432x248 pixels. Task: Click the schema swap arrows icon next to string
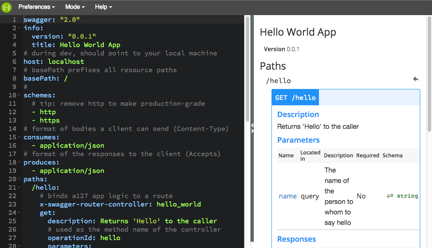pos(390,196)
